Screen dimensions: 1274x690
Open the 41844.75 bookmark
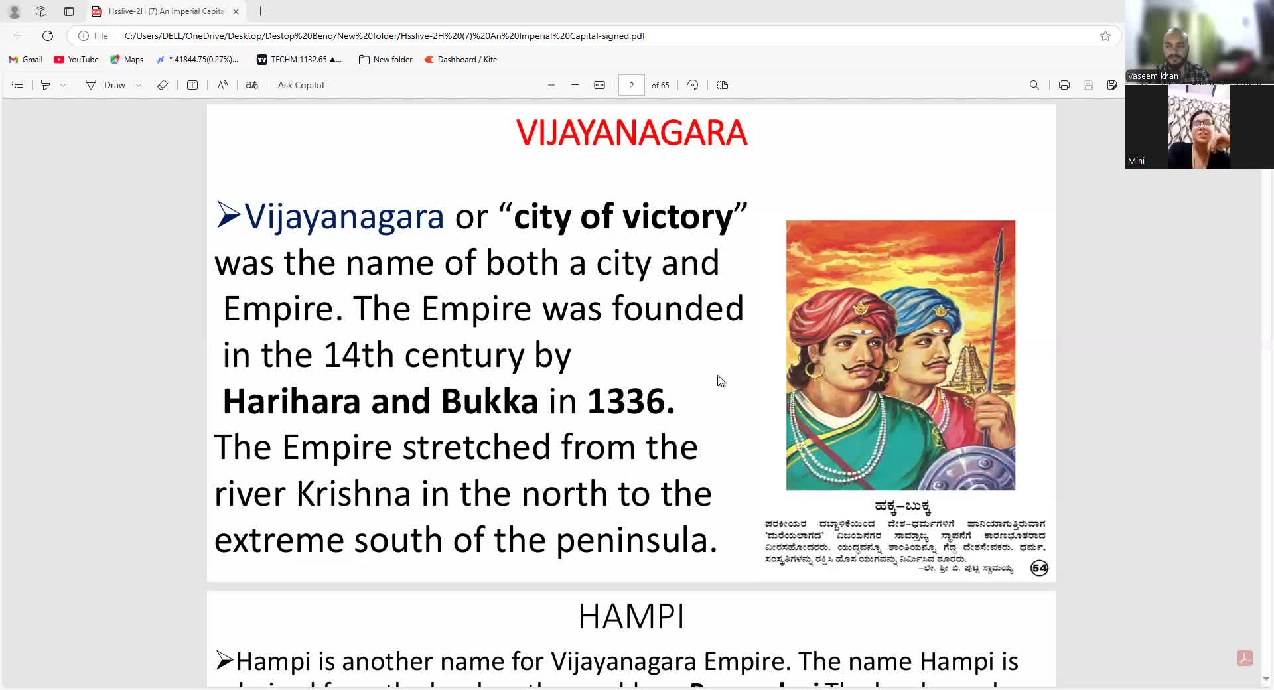197,60
